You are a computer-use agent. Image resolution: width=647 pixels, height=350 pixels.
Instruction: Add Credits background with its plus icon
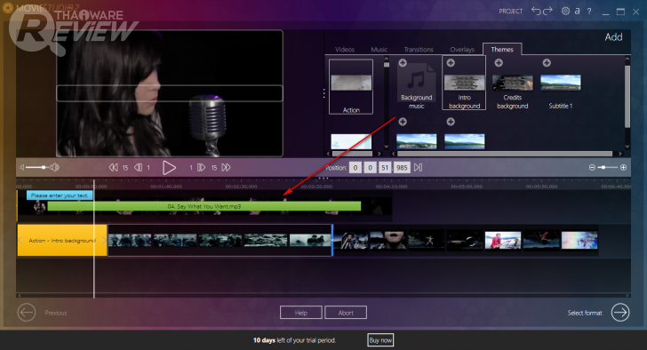[499, 63]
